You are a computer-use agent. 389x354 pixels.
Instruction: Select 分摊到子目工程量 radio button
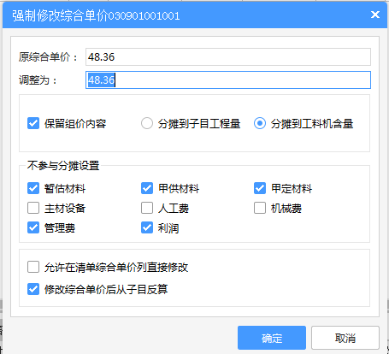click(x=147, y=123)
